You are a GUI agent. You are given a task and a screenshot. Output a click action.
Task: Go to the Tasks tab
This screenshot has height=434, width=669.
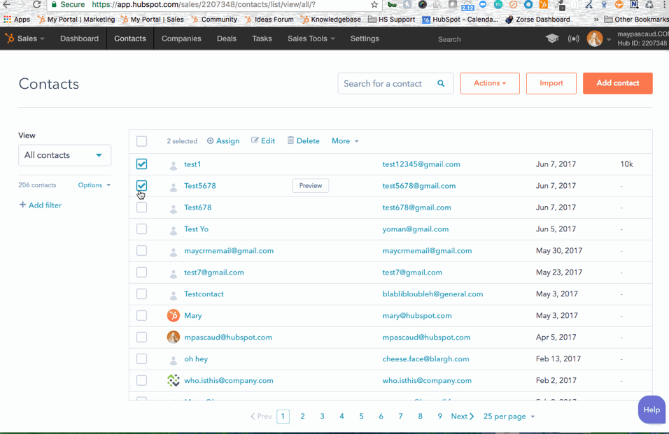pos(262,38)
